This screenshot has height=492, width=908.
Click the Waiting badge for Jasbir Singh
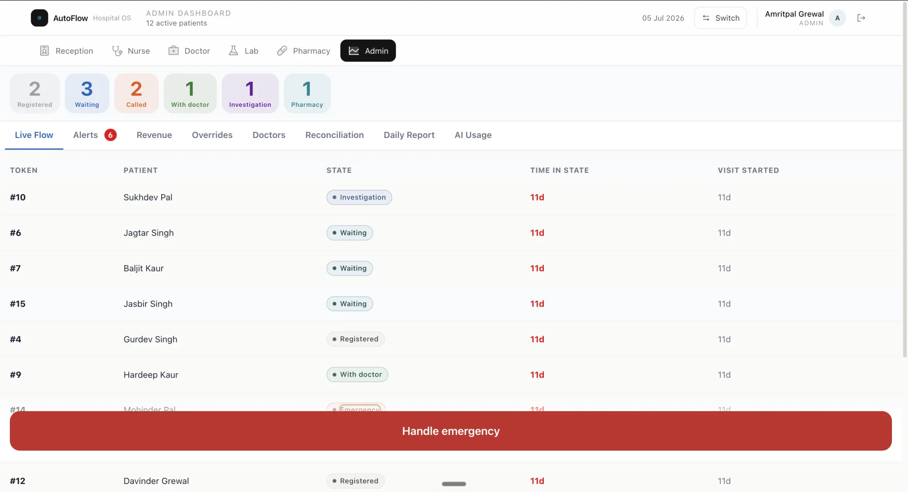(x=349, y=303)
